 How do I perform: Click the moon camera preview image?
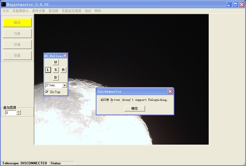click(x=121, y=79)
